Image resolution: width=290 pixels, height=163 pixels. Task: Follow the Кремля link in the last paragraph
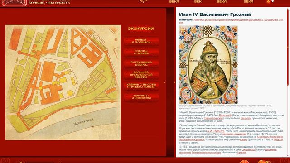[242, 153]
